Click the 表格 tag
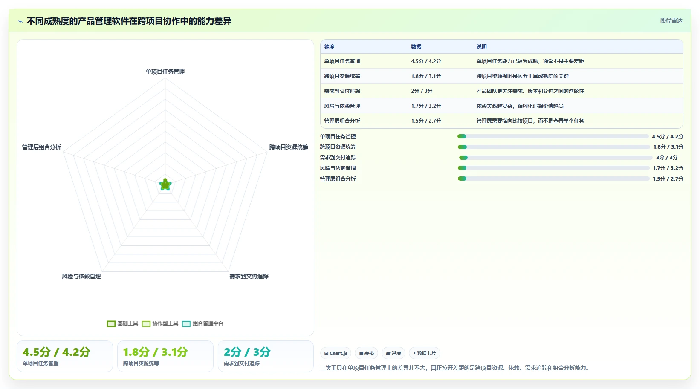700x389 pixels. pos(367,353)
